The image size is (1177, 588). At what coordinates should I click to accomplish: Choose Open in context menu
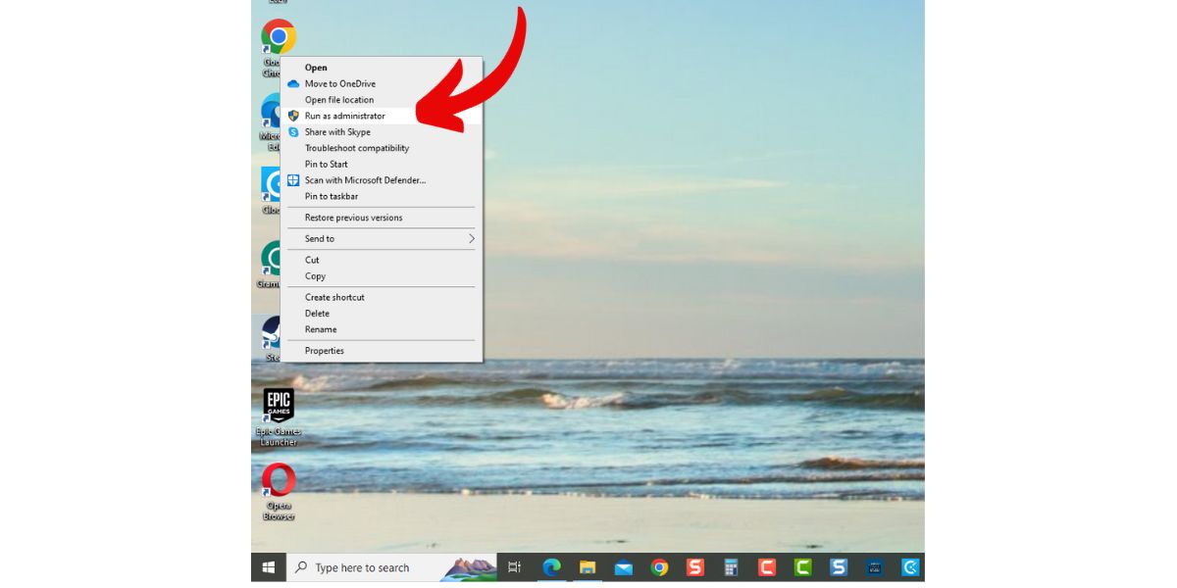pyautogui.click(x=316, y=68)
